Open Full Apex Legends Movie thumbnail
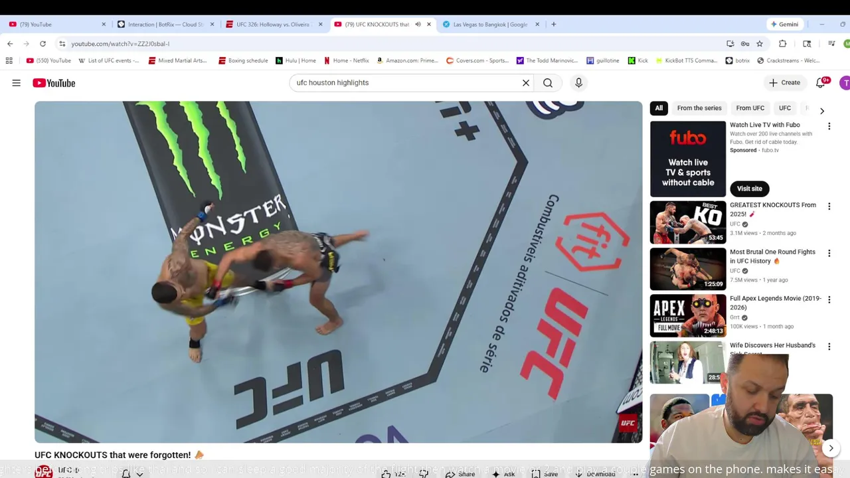Screen dimensions: 850x478 coord(688,316)
